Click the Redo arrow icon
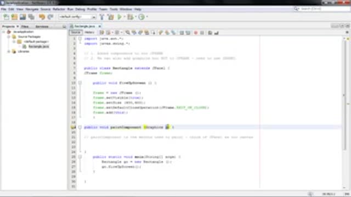 (x=50, y=17)
